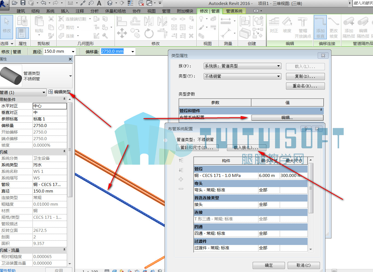373x272 pixels.
Task: Collapse the 管段和管件 parameter group
Action: (321, 110)
